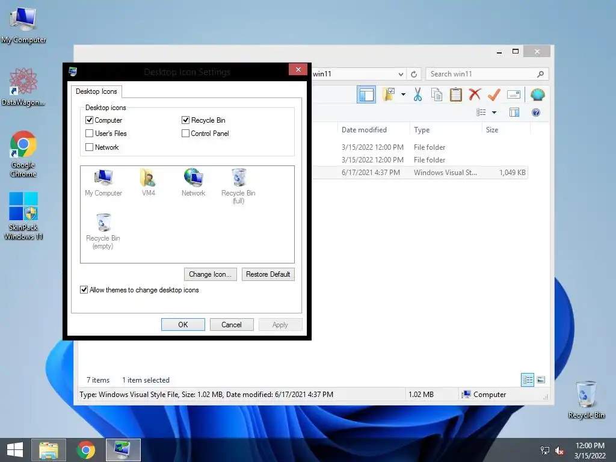Expand the address bar history dropdown

401,74
